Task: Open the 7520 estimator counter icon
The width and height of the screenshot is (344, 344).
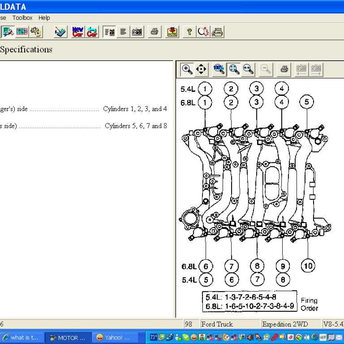Action: [x=22, y=32]
